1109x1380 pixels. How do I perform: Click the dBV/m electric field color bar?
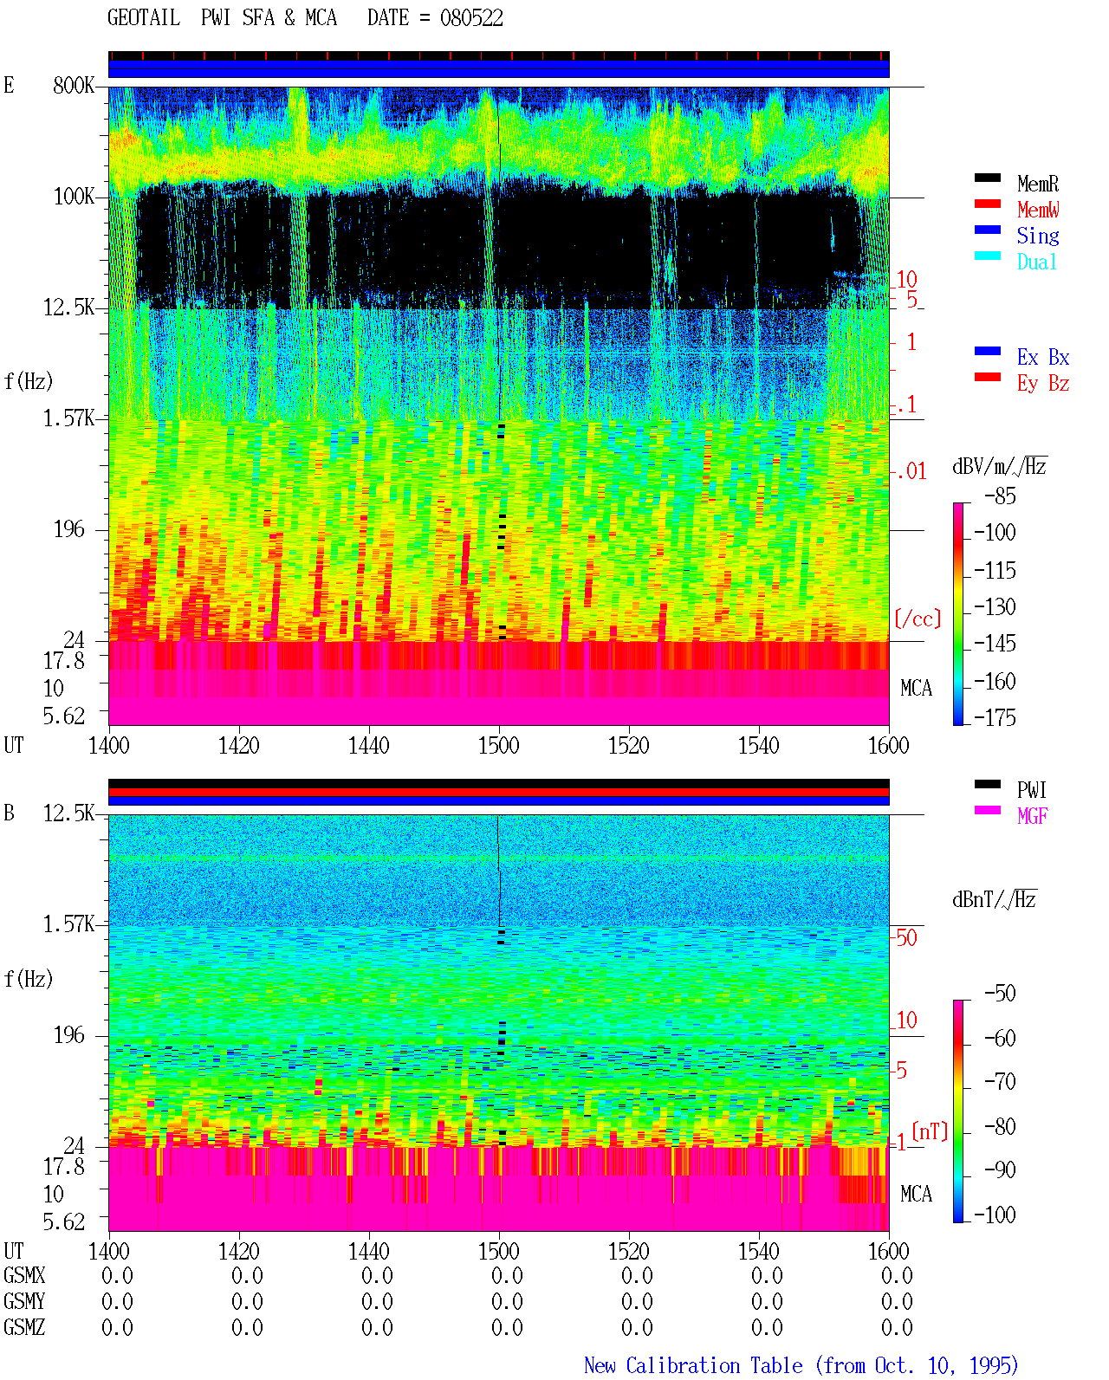click(x=958, y=614)
